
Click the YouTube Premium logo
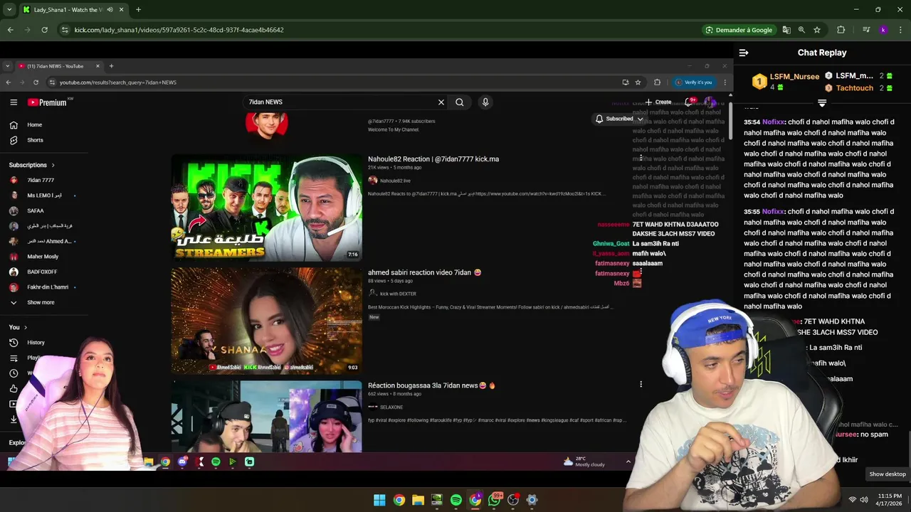pos(47,102)
